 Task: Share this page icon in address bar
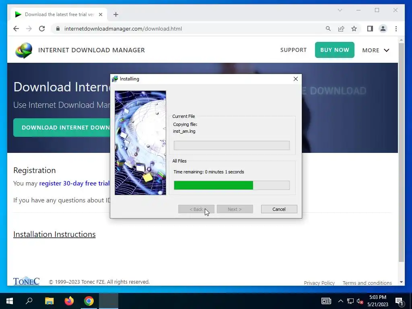pyautogui.click(x=341, y=29)
